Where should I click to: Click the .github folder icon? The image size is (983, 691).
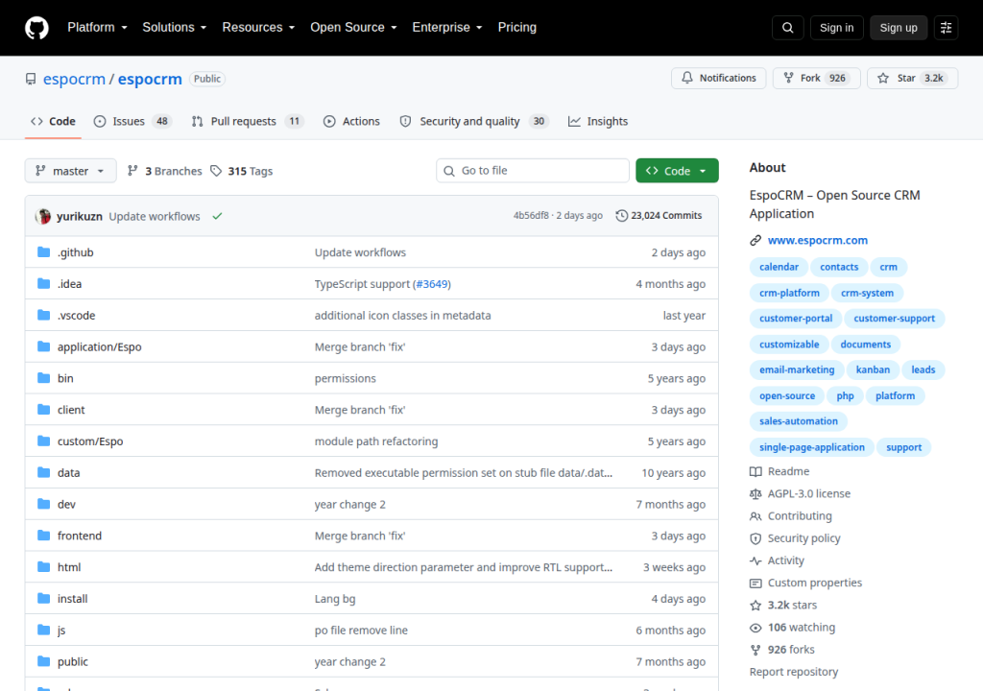tap(43, 252)
